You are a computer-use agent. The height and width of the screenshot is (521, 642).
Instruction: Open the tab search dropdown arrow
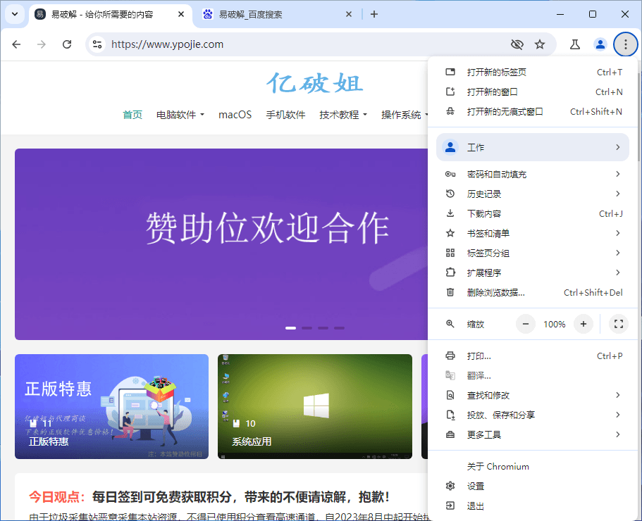(14, 14)
